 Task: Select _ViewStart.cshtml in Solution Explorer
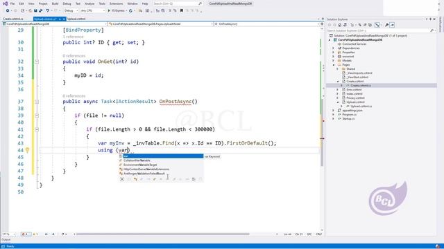tap(358, 77)
